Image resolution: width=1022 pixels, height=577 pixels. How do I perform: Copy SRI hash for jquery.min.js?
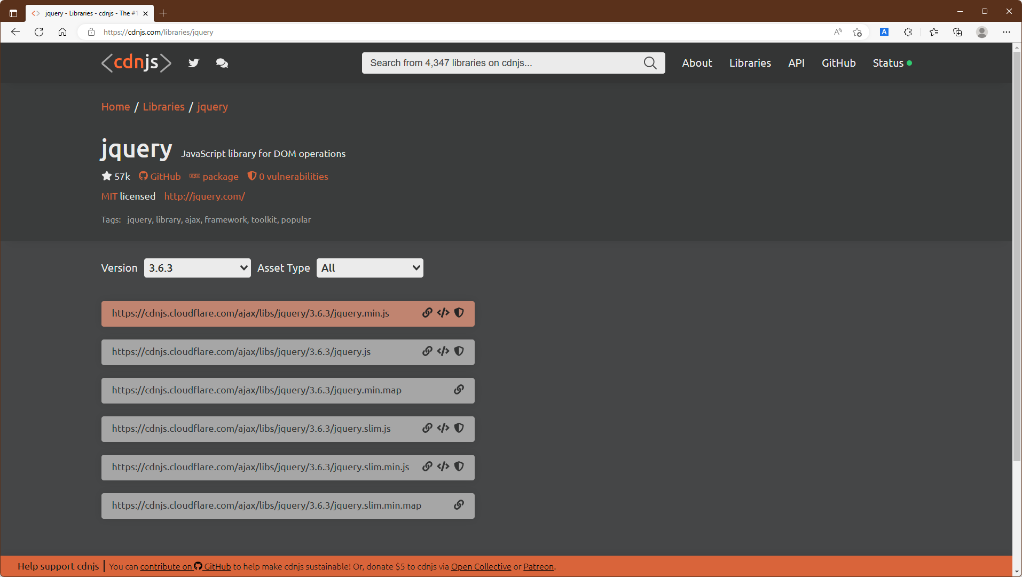pyautogui.click(x=459, y=313)
